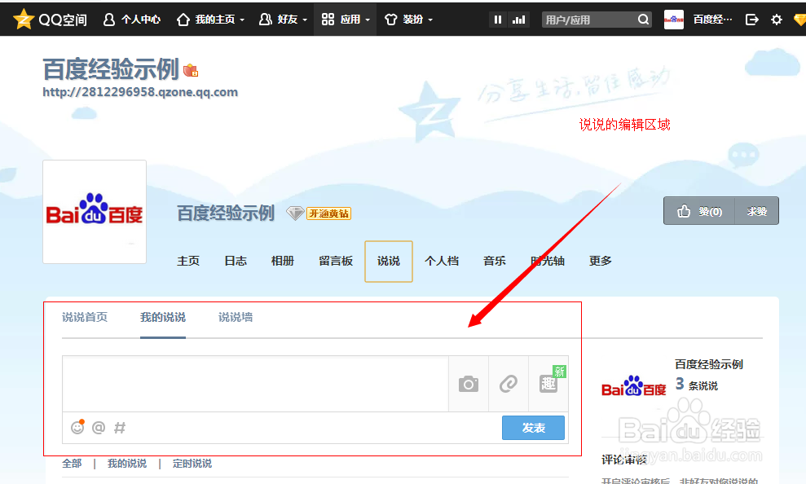806x484 pixels.
Task: Open the 趣 feature with the 新 badge
Action: click(x=548, y=383)
